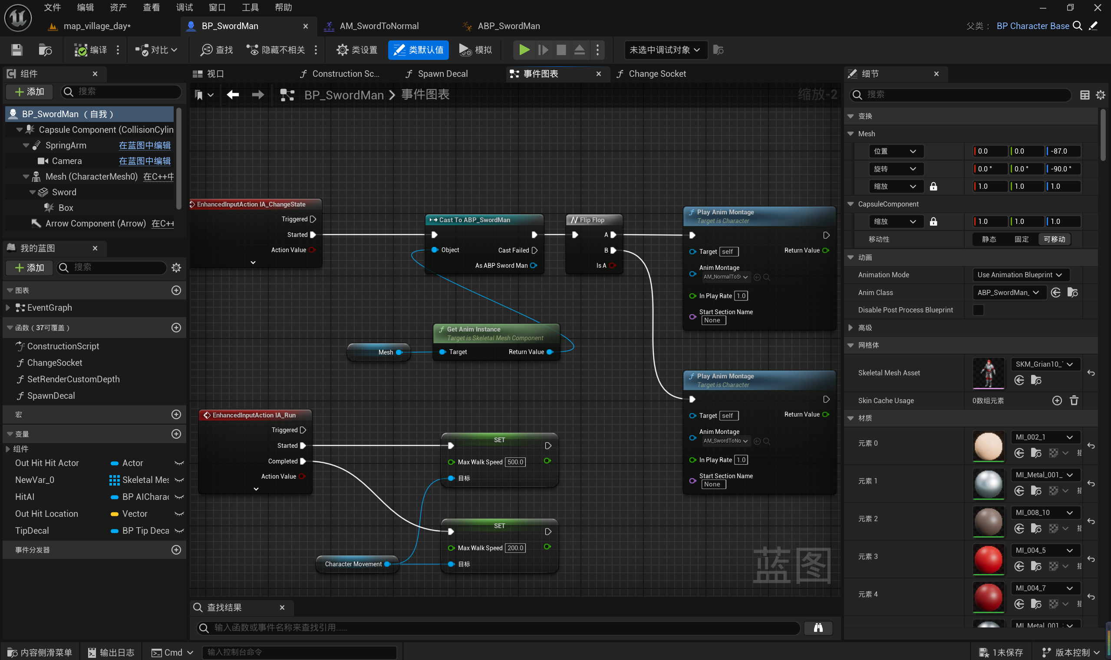
Task: Open the Tools (工具) menu
Action: (250, 7)
